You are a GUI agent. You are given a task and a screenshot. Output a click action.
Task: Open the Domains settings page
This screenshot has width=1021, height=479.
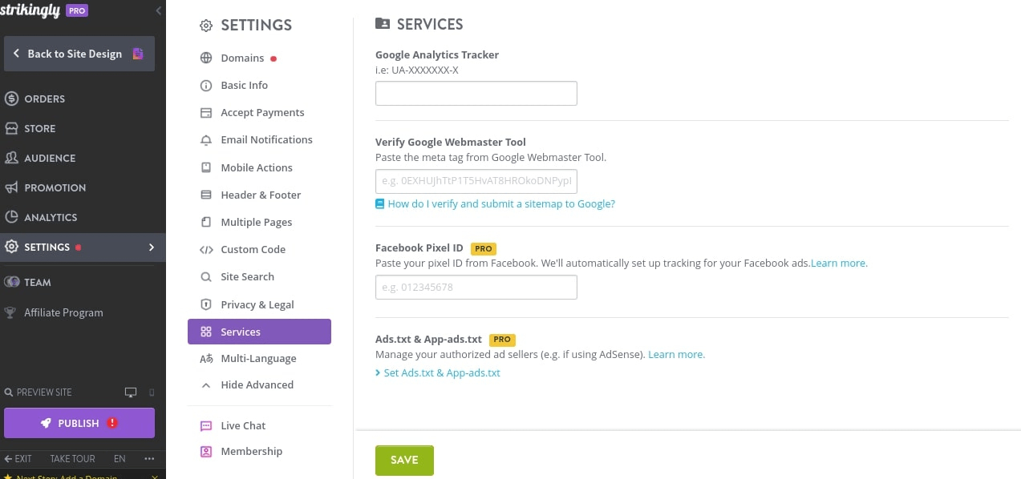tap(242, 58)
